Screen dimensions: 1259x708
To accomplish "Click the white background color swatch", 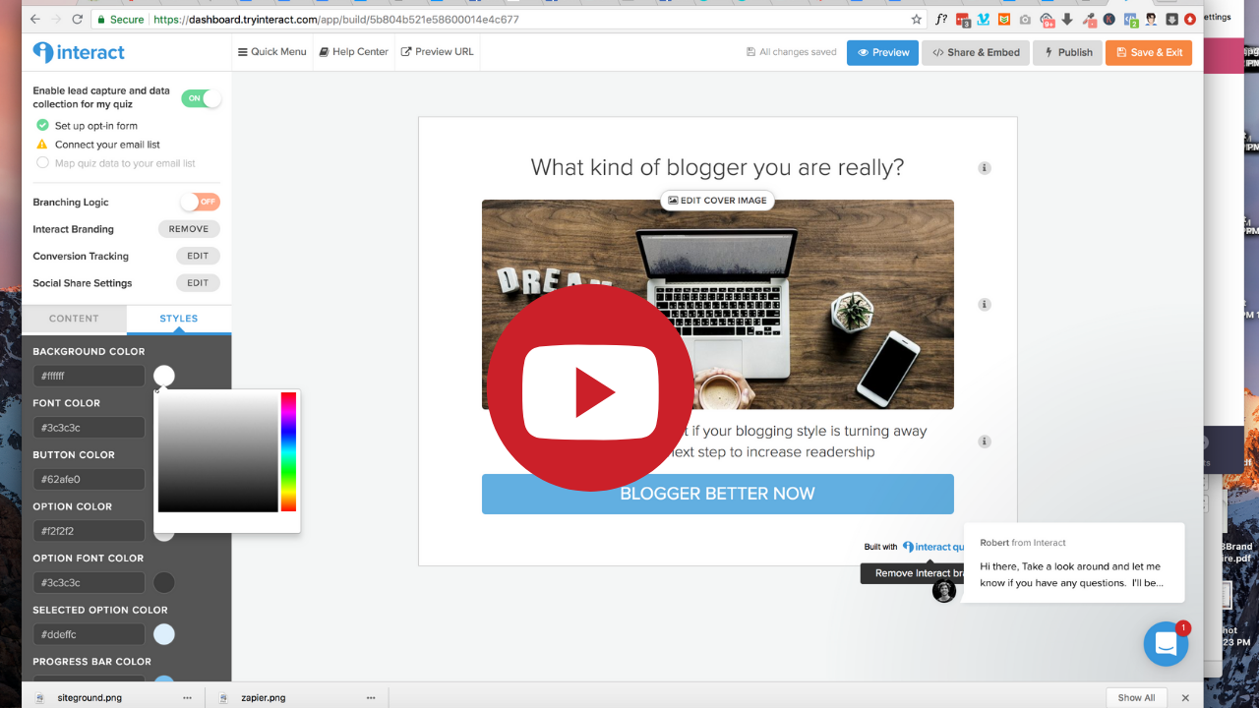I will click(x=164, y=376).
